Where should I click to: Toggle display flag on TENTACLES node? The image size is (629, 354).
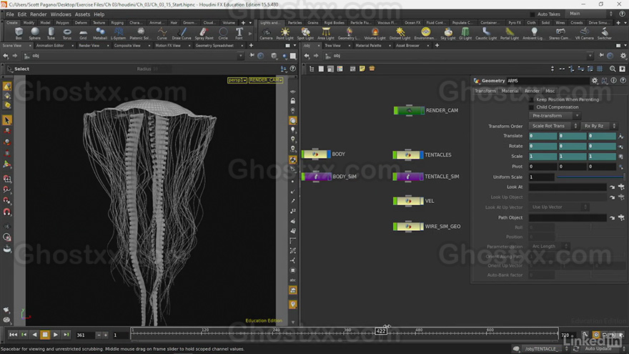coord(422,155)
